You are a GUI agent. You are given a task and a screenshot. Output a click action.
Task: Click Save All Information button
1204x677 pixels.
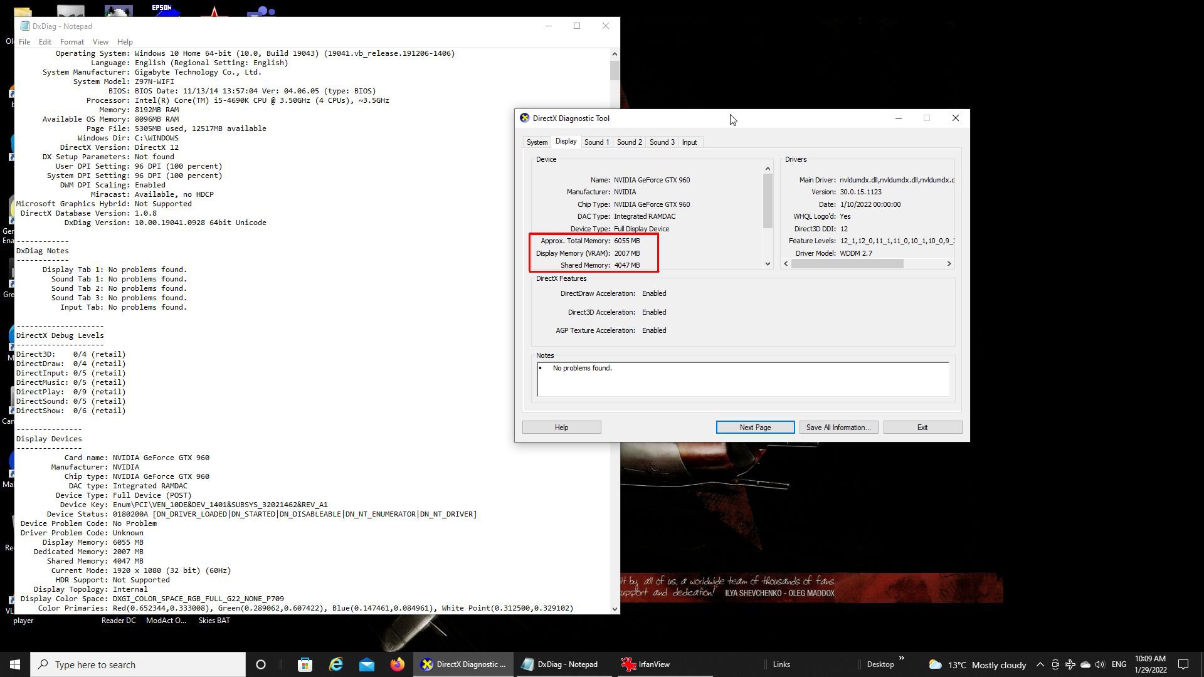(838, 428)
